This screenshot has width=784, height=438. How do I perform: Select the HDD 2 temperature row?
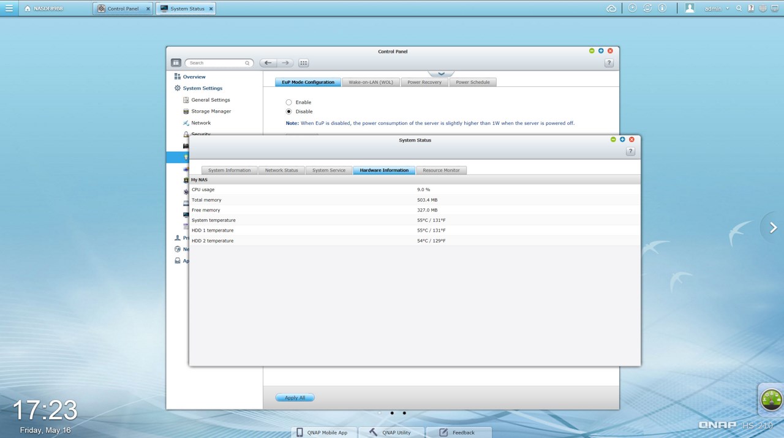click(x=415, y=241)
